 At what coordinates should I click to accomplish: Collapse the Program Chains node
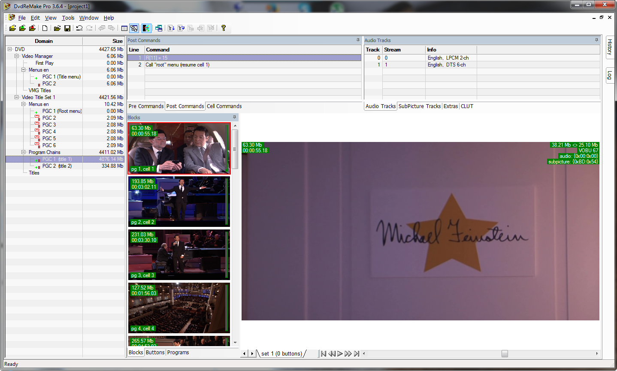click(x=24, y=152)
